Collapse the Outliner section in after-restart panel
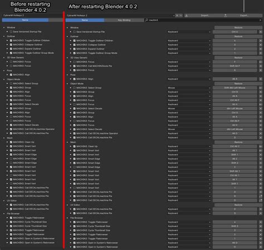 coord(67,37)
